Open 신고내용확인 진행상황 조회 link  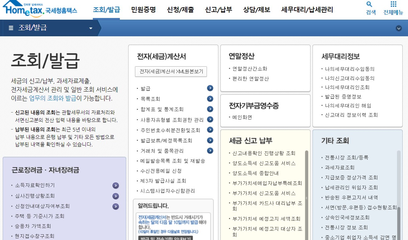[x=264, y=153]
